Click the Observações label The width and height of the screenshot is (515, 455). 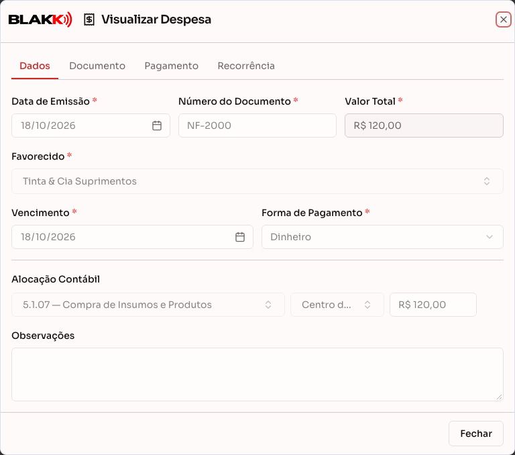(43, 336)
